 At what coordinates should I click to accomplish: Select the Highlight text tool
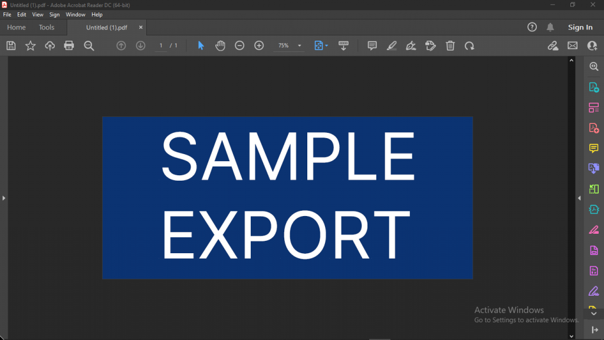pos(392,45)
